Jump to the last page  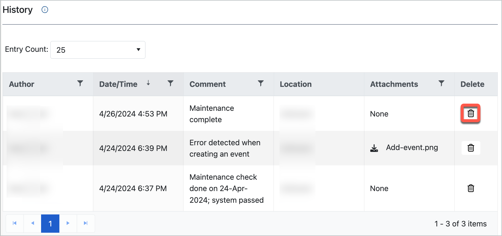(x=86, y=223)
